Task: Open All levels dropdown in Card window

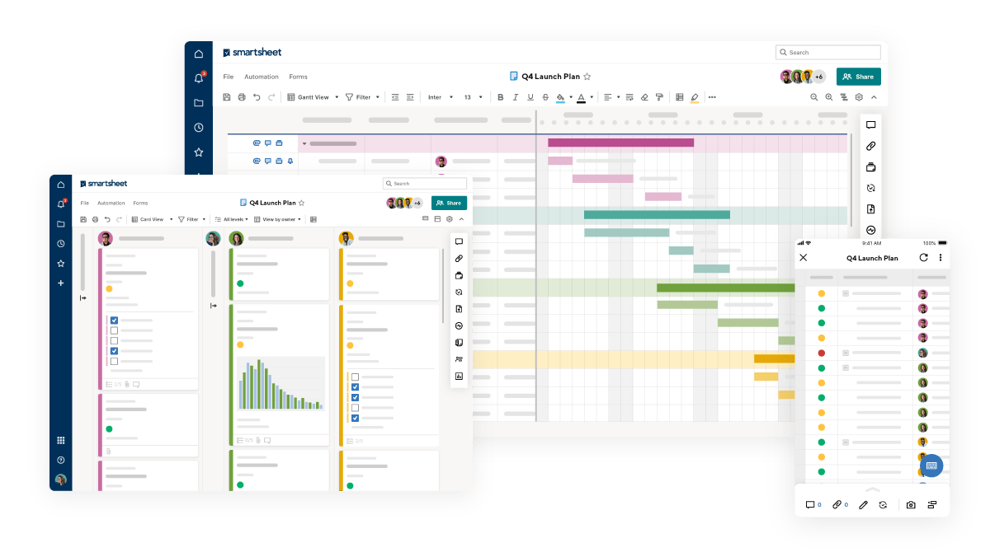Action: click(230, 219)
